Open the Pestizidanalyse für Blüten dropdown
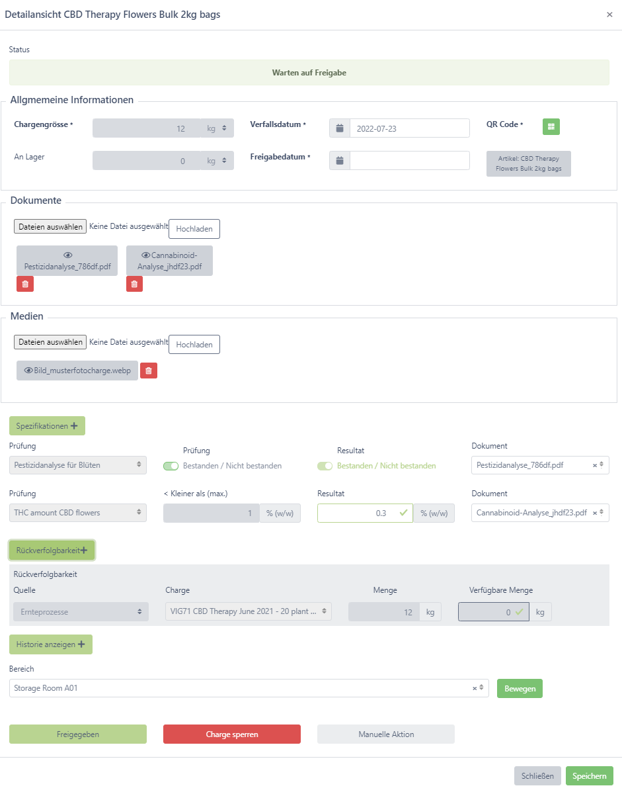 [78, 465]
